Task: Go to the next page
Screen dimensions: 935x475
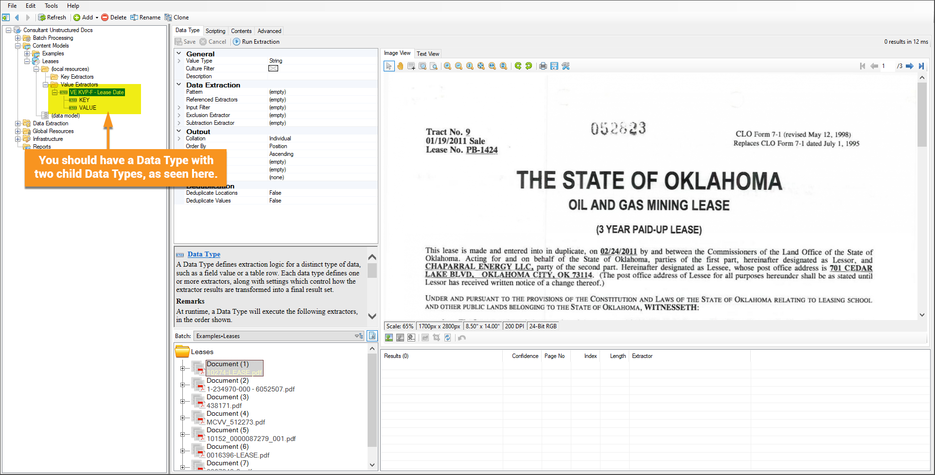Action: pos(910,66)
